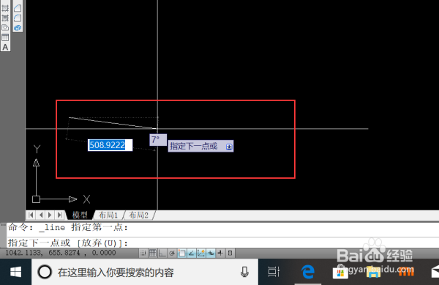Toggle Snap mode in status bar
The width and height of the screenshot is (439, 285).
pyautogui.click(x=143, y=253)
